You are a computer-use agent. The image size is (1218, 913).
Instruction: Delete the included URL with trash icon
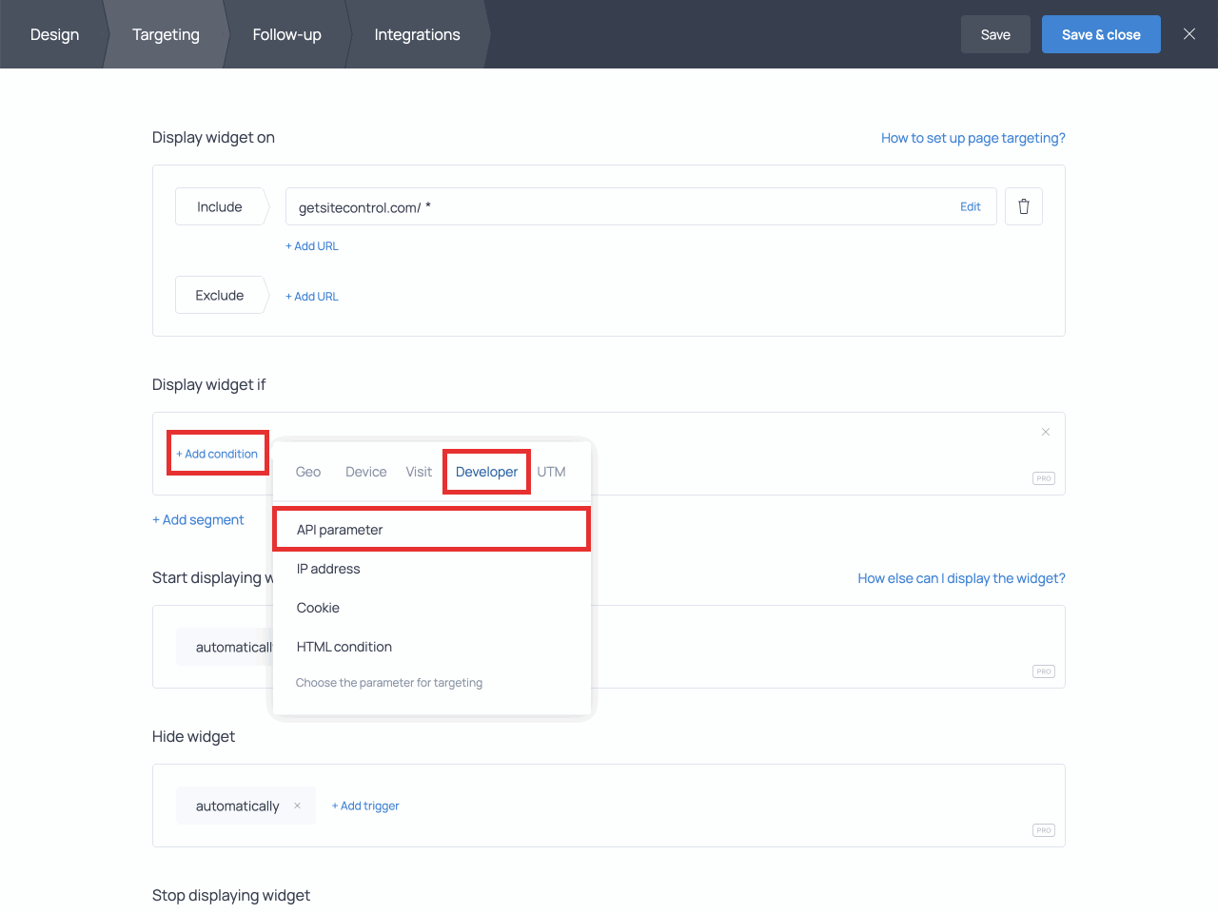tap(1023, 206)
